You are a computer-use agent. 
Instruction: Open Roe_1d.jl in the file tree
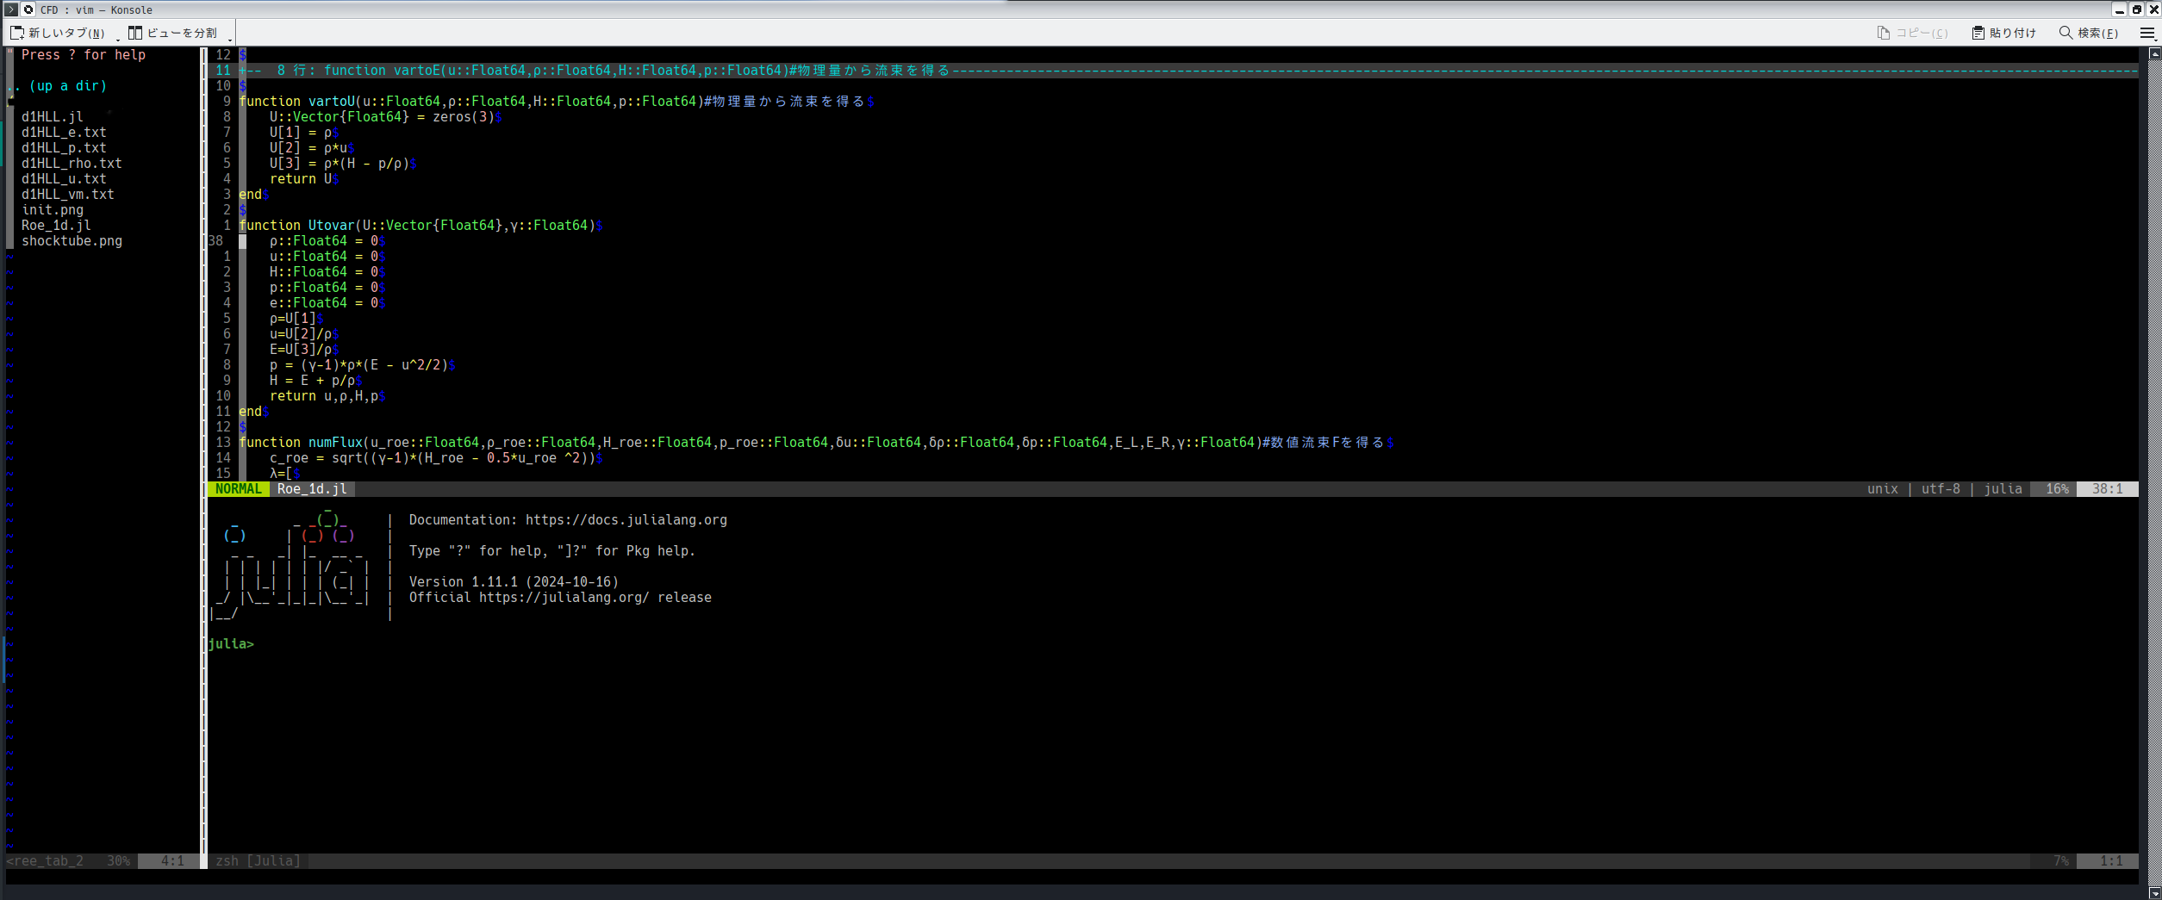pos(56,226)
